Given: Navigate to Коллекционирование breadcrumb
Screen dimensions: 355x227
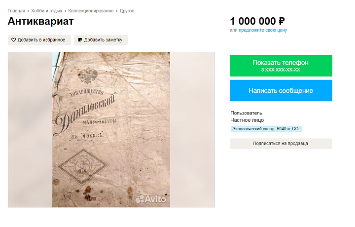Looking at the screenshot, I should tap(91, 11).
